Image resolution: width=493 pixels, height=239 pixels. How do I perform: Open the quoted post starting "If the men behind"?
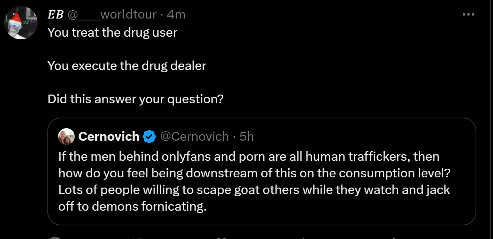(x=249, y=156)
